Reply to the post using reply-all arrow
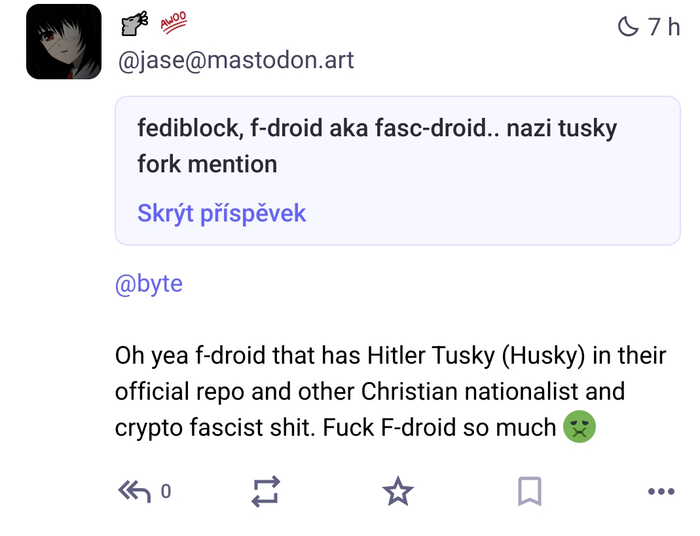This screenshot has width=700, height=536. click(134, 491)
